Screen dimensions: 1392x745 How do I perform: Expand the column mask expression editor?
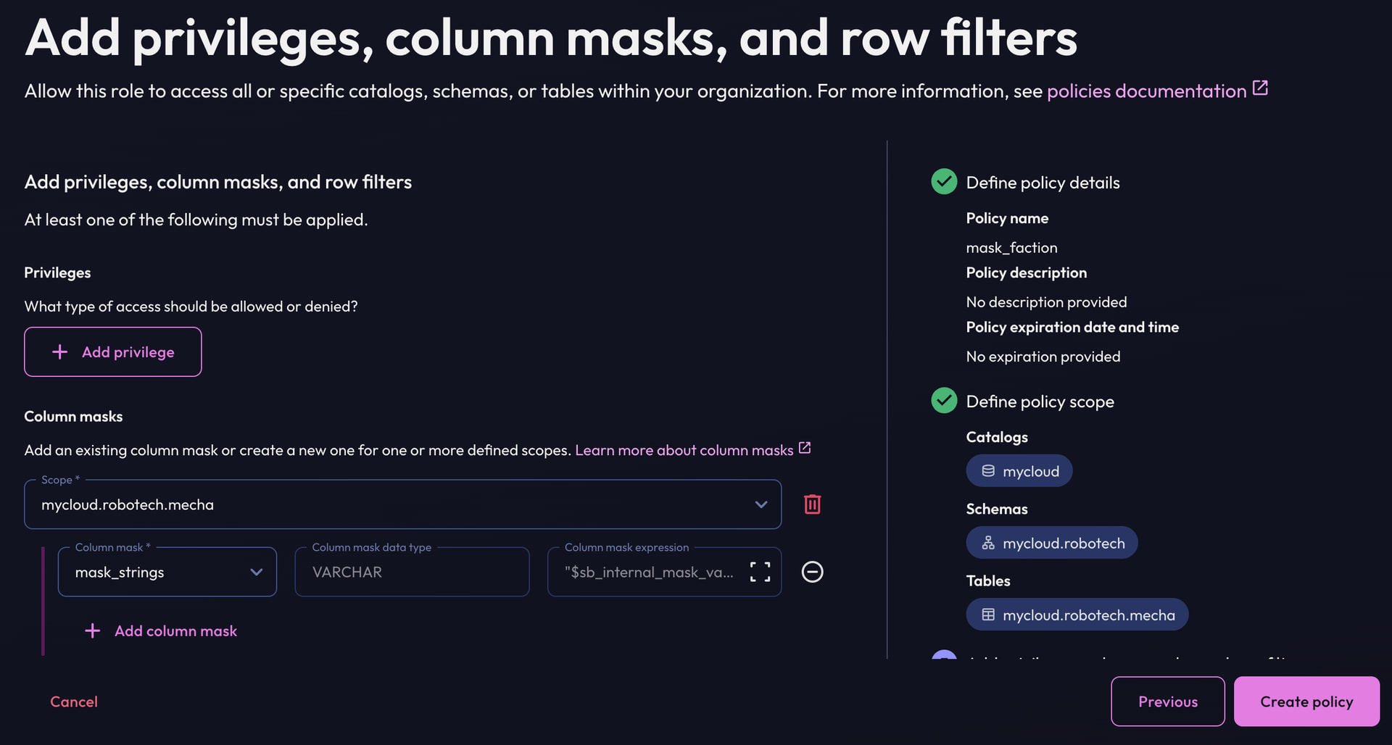(x=760, y=572)
